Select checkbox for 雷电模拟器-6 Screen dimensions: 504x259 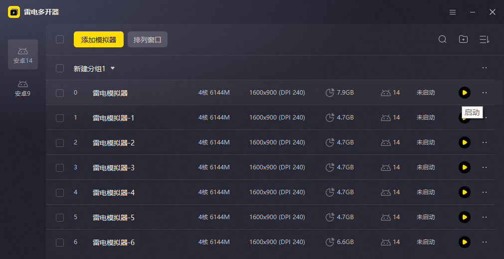point(60,242)
